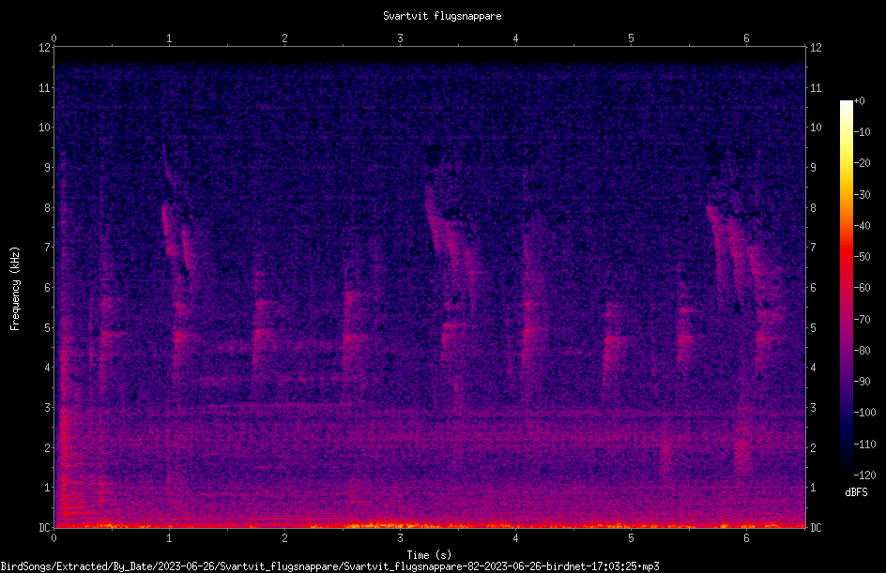This screenshot has height=573, width=886.
Task: Click the "-60" color scale label
Action: click(x=863, y=288)
